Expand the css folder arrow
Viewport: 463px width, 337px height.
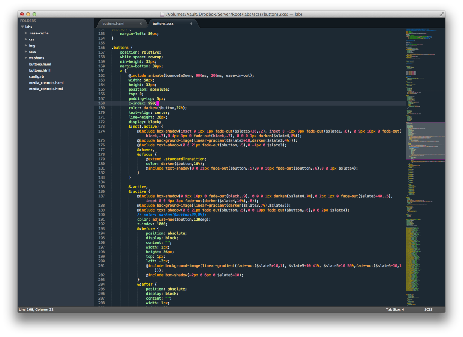click(x=26, y=39)
